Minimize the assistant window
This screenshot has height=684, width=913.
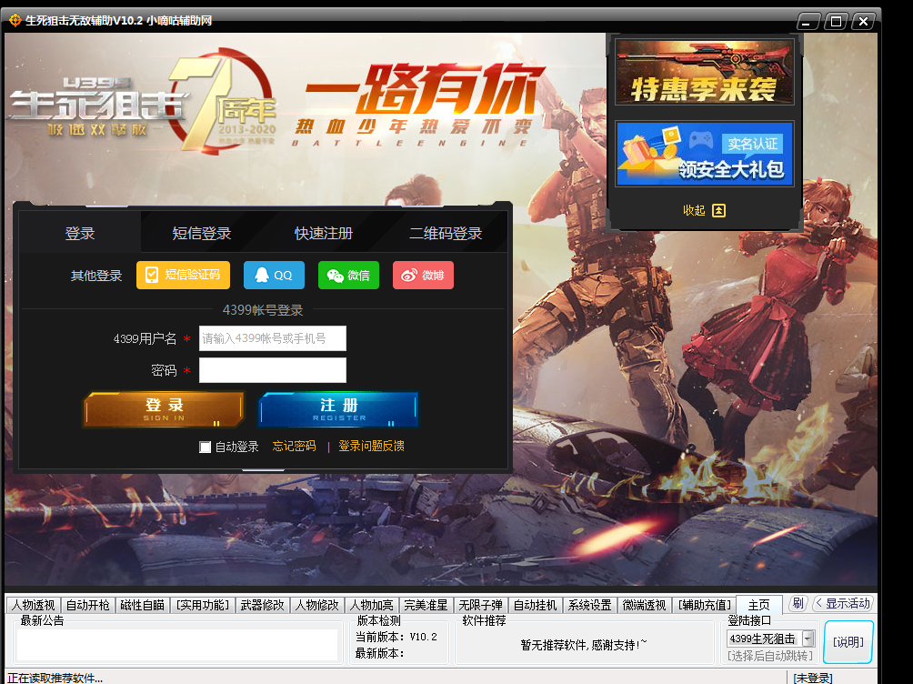point(808,22)
